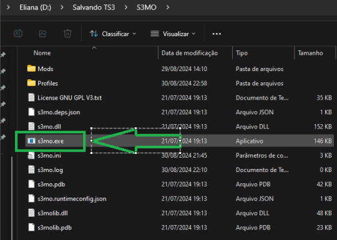Viewport: 337px width, 240px height.
Task: Click the 35 KB size cell
Action: [x=324, y=98]
